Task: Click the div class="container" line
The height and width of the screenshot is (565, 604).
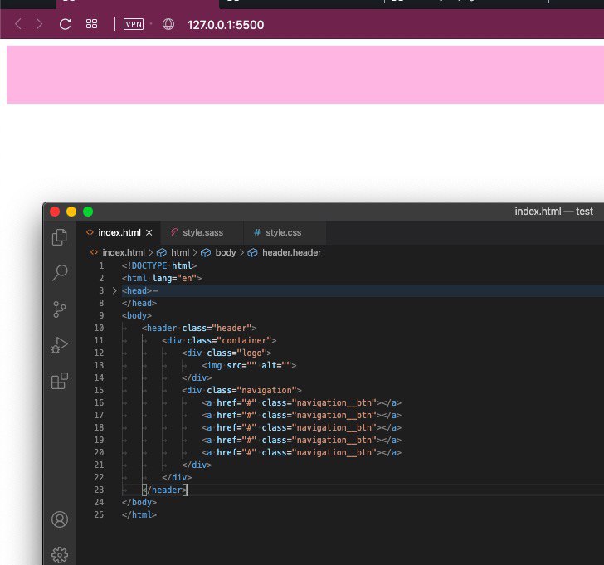Action: 219,340
